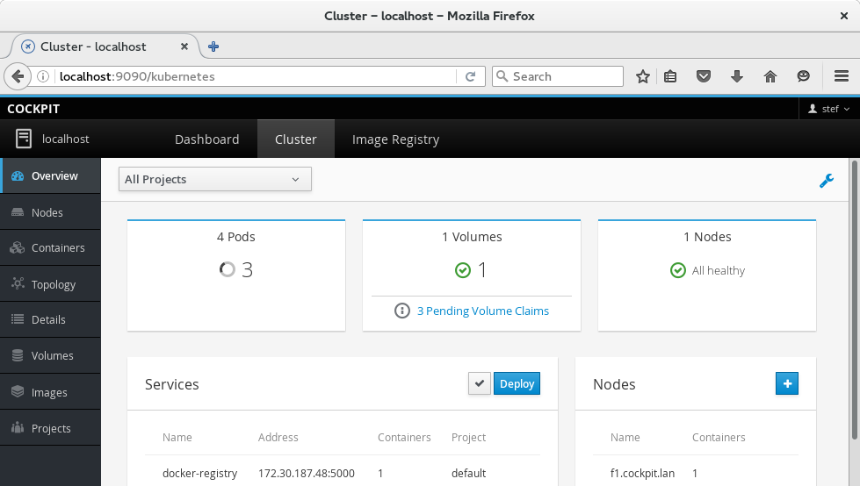860x486 pixels.
Task: Click the Firefox home icon
Action: point(770,76)
